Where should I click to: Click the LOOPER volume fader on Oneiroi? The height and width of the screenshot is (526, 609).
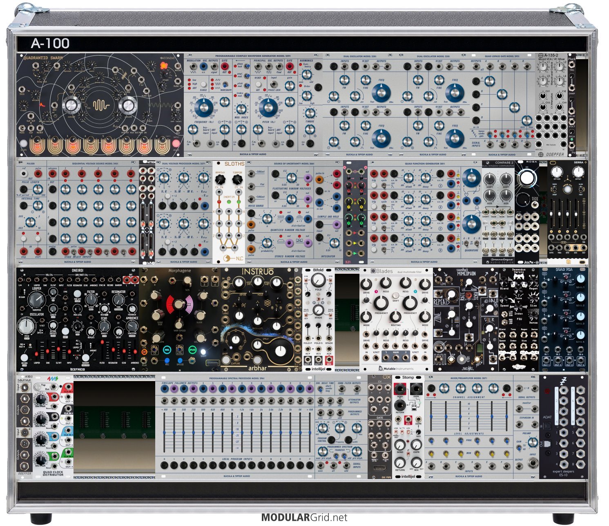37,349
